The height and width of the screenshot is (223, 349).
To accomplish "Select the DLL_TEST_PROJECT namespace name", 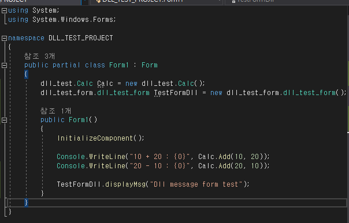I will pyautogui.click(x=81, y=38).
